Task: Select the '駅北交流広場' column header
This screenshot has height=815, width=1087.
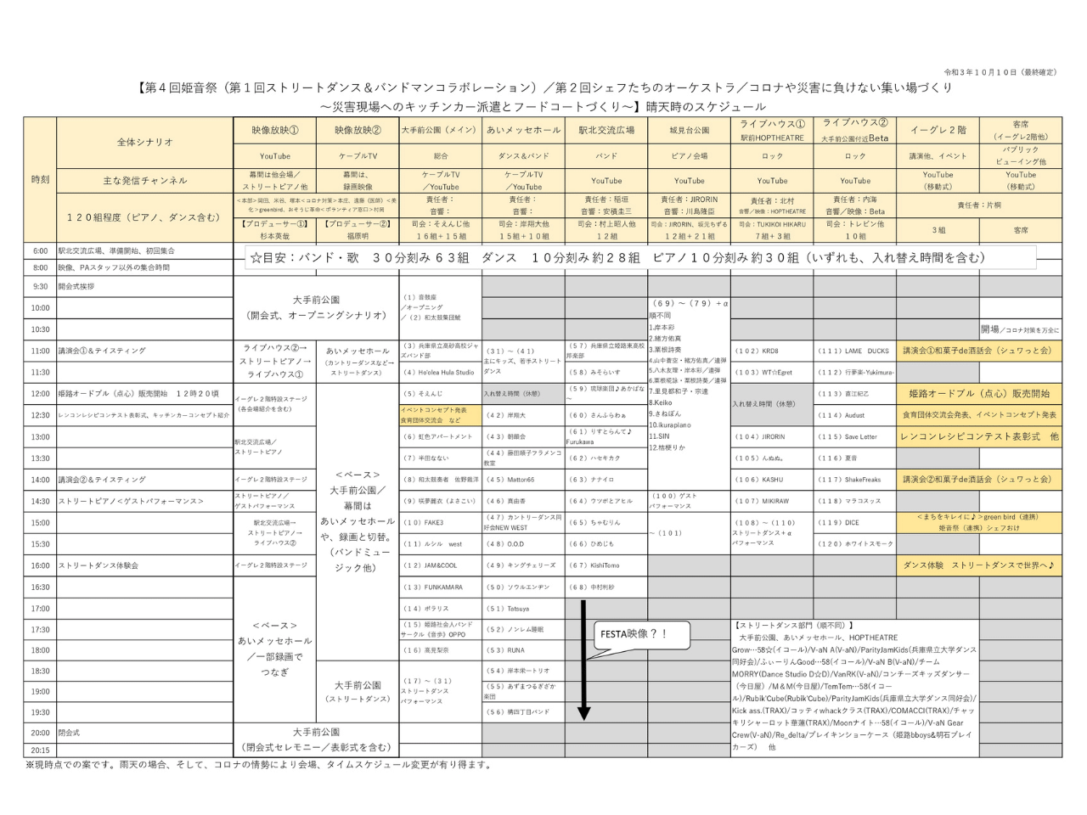Action: pos(606,131)
